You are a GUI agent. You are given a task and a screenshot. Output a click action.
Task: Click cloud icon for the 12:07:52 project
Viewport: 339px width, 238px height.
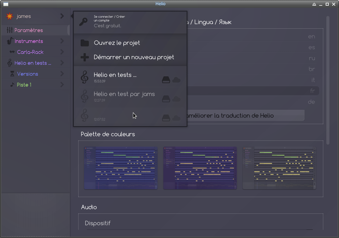(176, 118)
